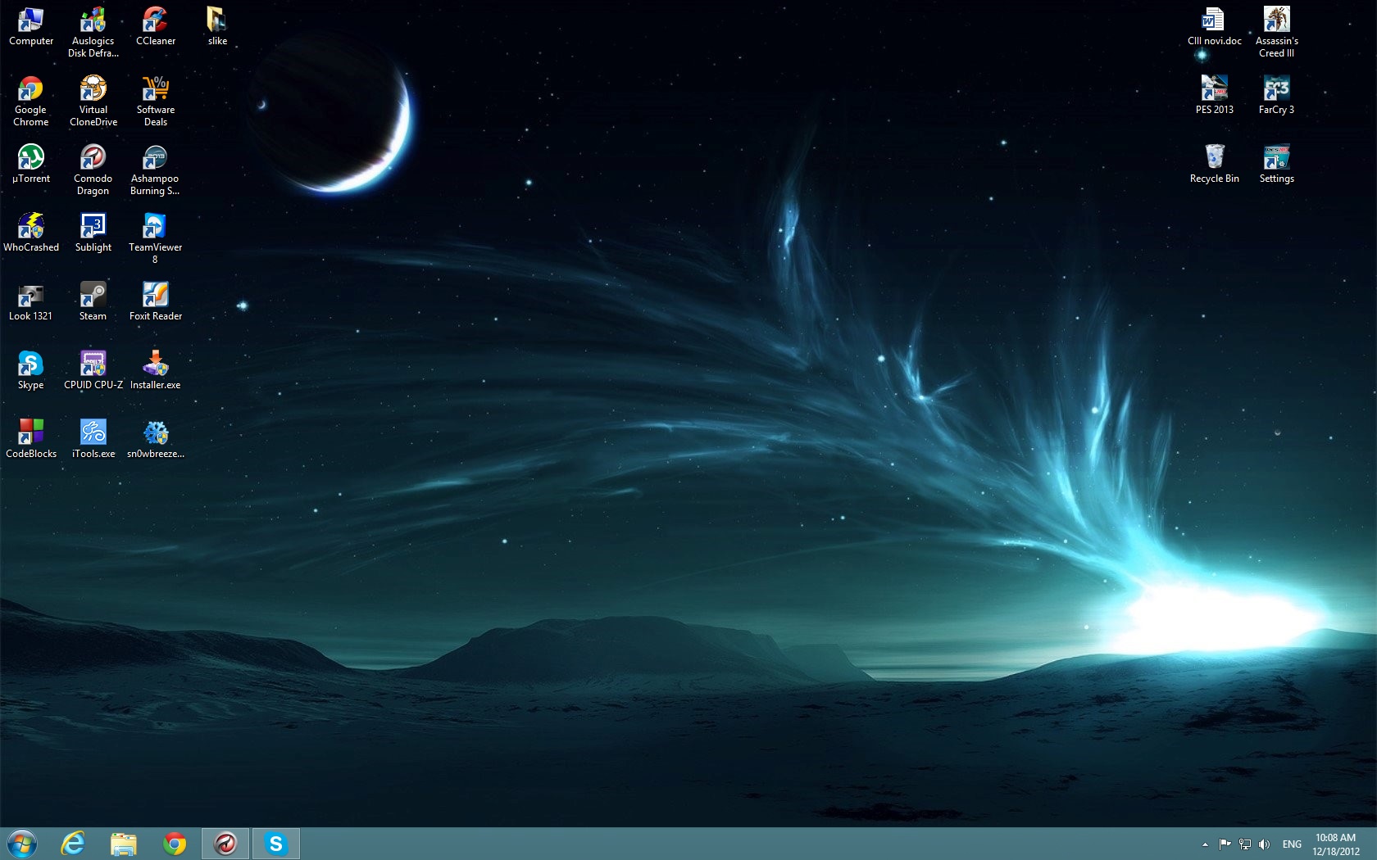Open File Explorer from the taskbar
Screen dimensions: 1377x860
click(124, 844)
